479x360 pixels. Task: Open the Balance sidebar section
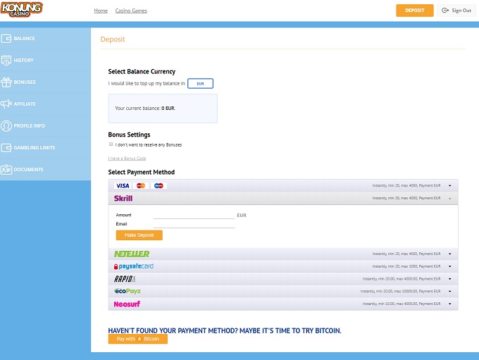coord(24,39)
